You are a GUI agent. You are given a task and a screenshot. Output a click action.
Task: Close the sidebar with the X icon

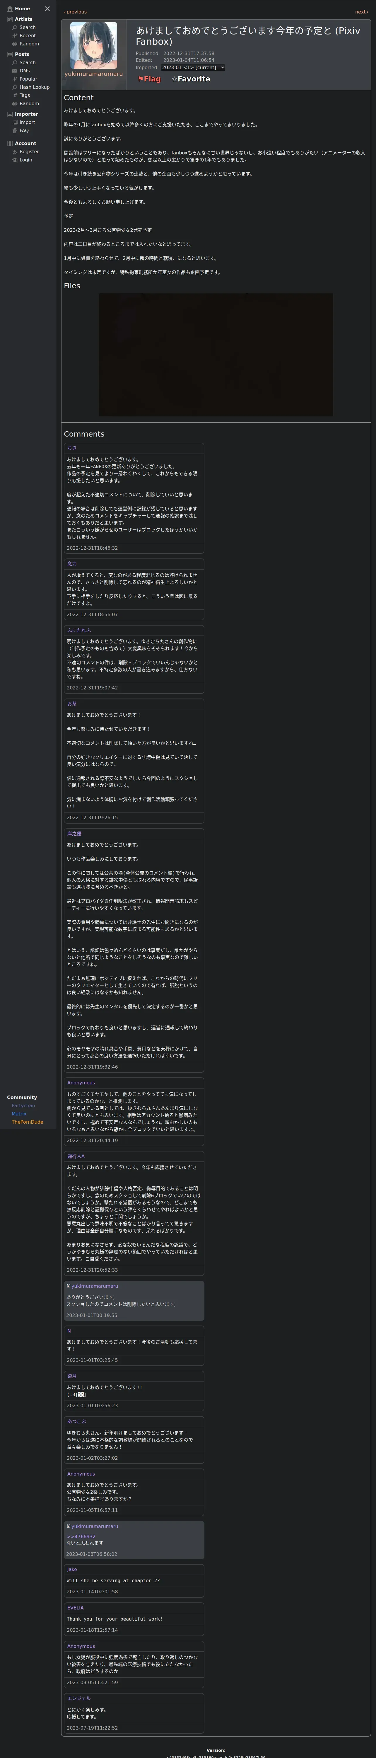click(x=47, y=9)
